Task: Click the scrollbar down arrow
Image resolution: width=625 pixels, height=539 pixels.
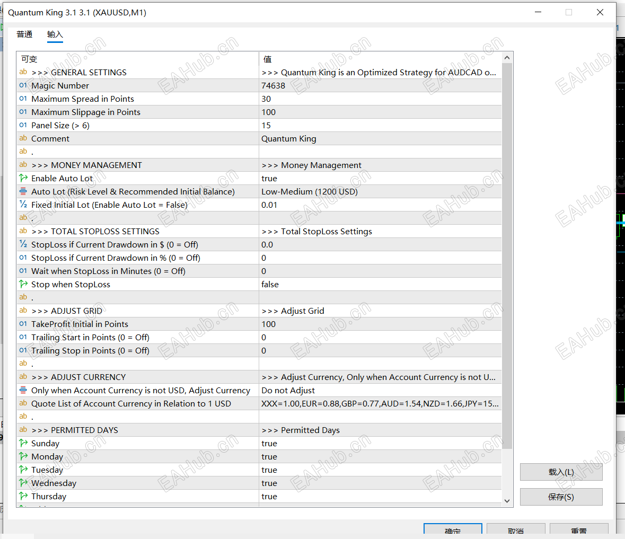Action: click(x=507, y=501)
